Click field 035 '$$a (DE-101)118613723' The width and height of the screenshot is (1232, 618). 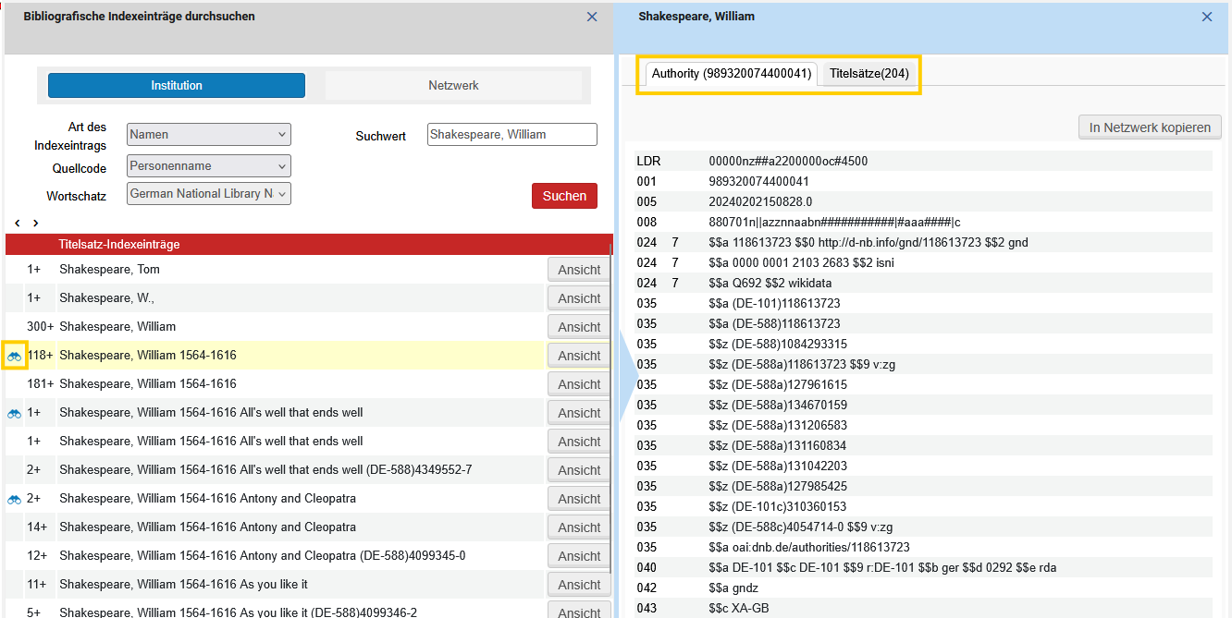tap(774, 304)
